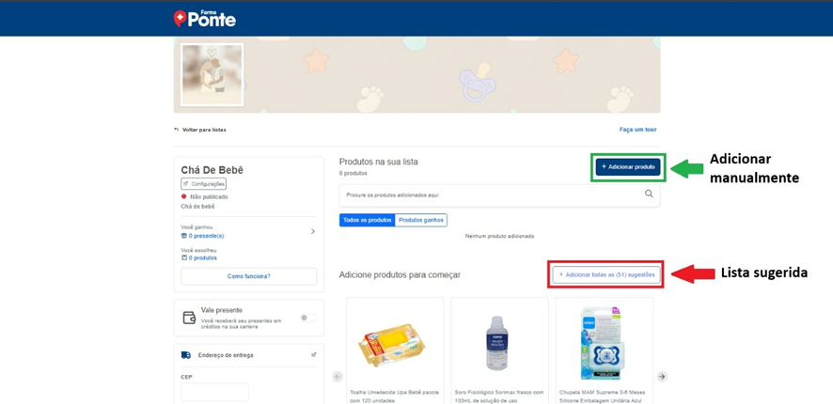The width and height of the screenshot is (833, 404).
Task: Click the red Não publicado status dot
Action: (184, 197)
